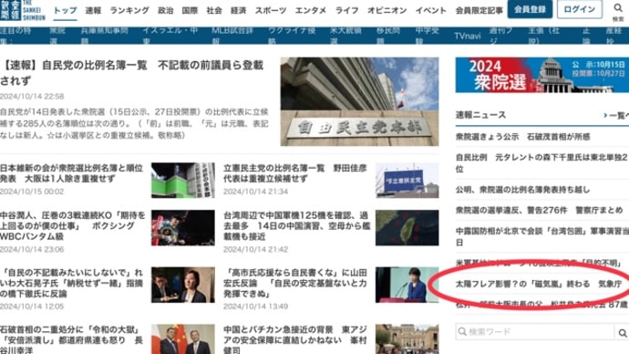Open the スポーツ section
This screenshot has width=629, height=354.
(x=271, y=10)
